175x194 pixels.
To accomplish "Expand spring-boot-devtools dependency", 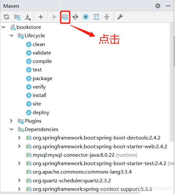I will pyautogui.click(x=19, y=138).
